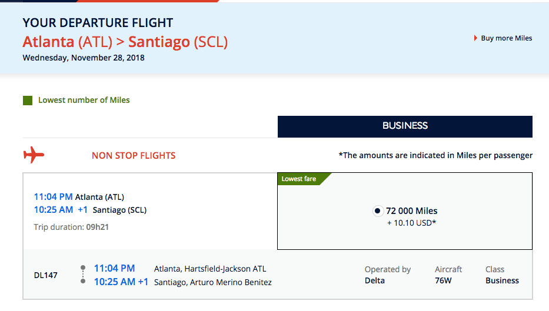Click the Atlanta (ATL) > Santiago (SCL) route title

[125, 42]
